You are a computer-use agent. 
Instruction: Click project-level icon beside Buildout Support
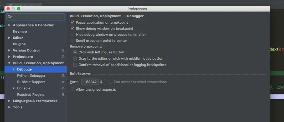(63, 82)
